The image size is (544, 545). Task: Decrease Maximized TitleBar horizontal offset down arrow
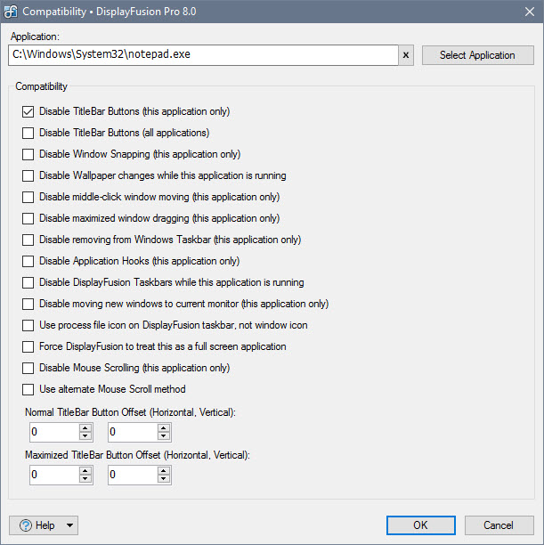tap(85, 479)
